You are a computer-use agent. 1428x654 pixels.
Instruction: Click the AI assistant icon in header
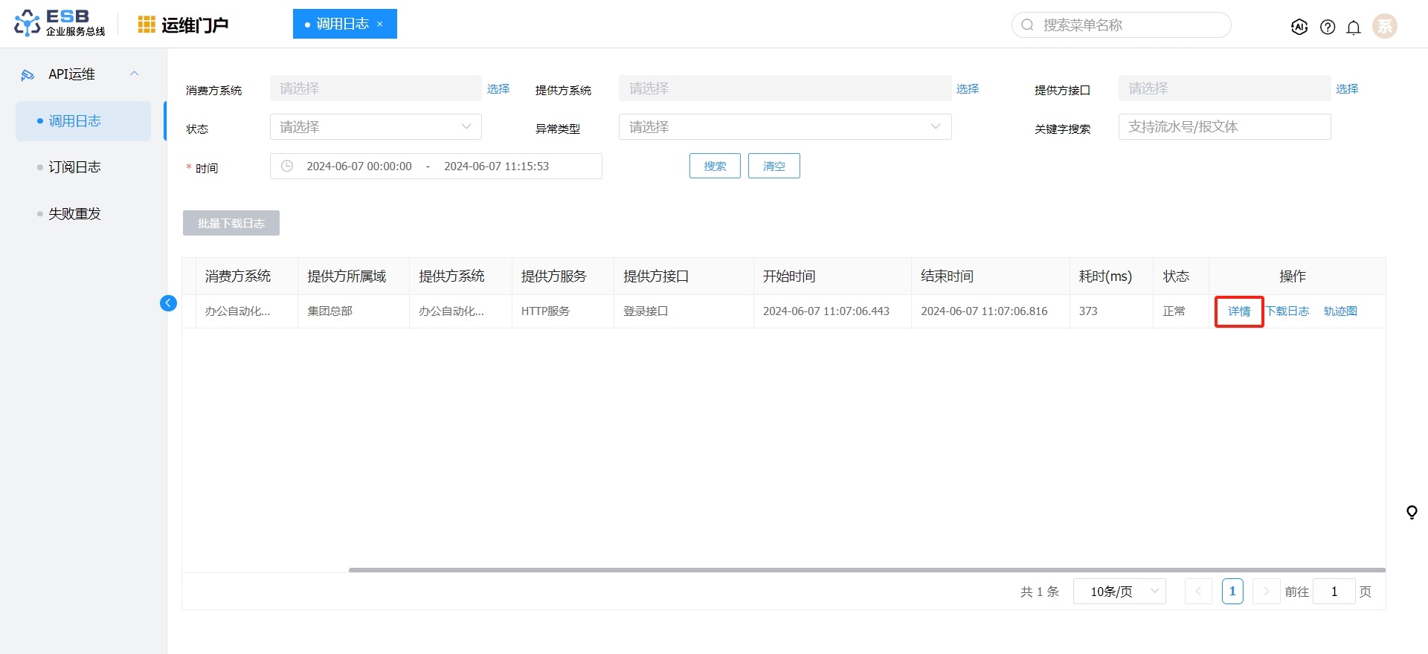click(1299, 27)
